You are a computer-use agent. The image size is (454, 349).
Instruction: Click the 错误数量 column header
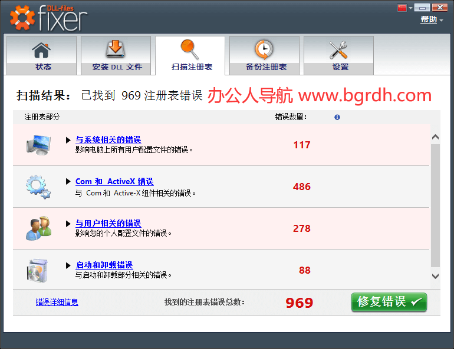coord(291,117)
